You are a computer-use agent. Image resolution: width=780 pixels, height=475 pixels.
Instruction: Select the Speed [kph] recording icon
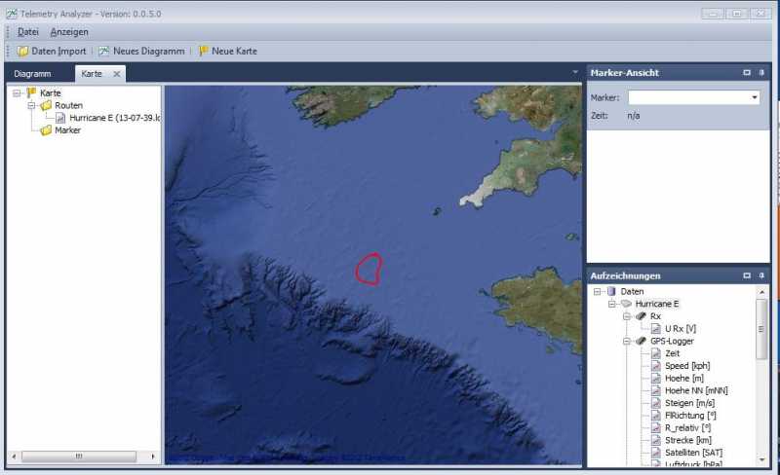pos(656,366)
